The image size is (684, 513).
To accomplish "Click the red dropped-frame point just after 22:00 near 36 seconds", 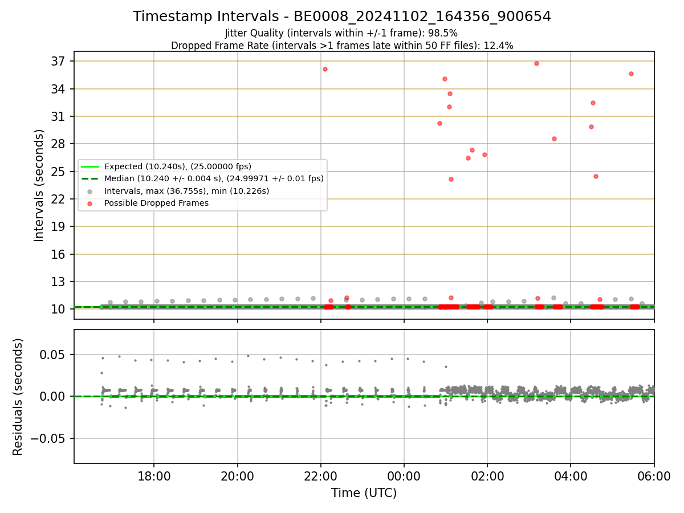I will tap(325, 69).
